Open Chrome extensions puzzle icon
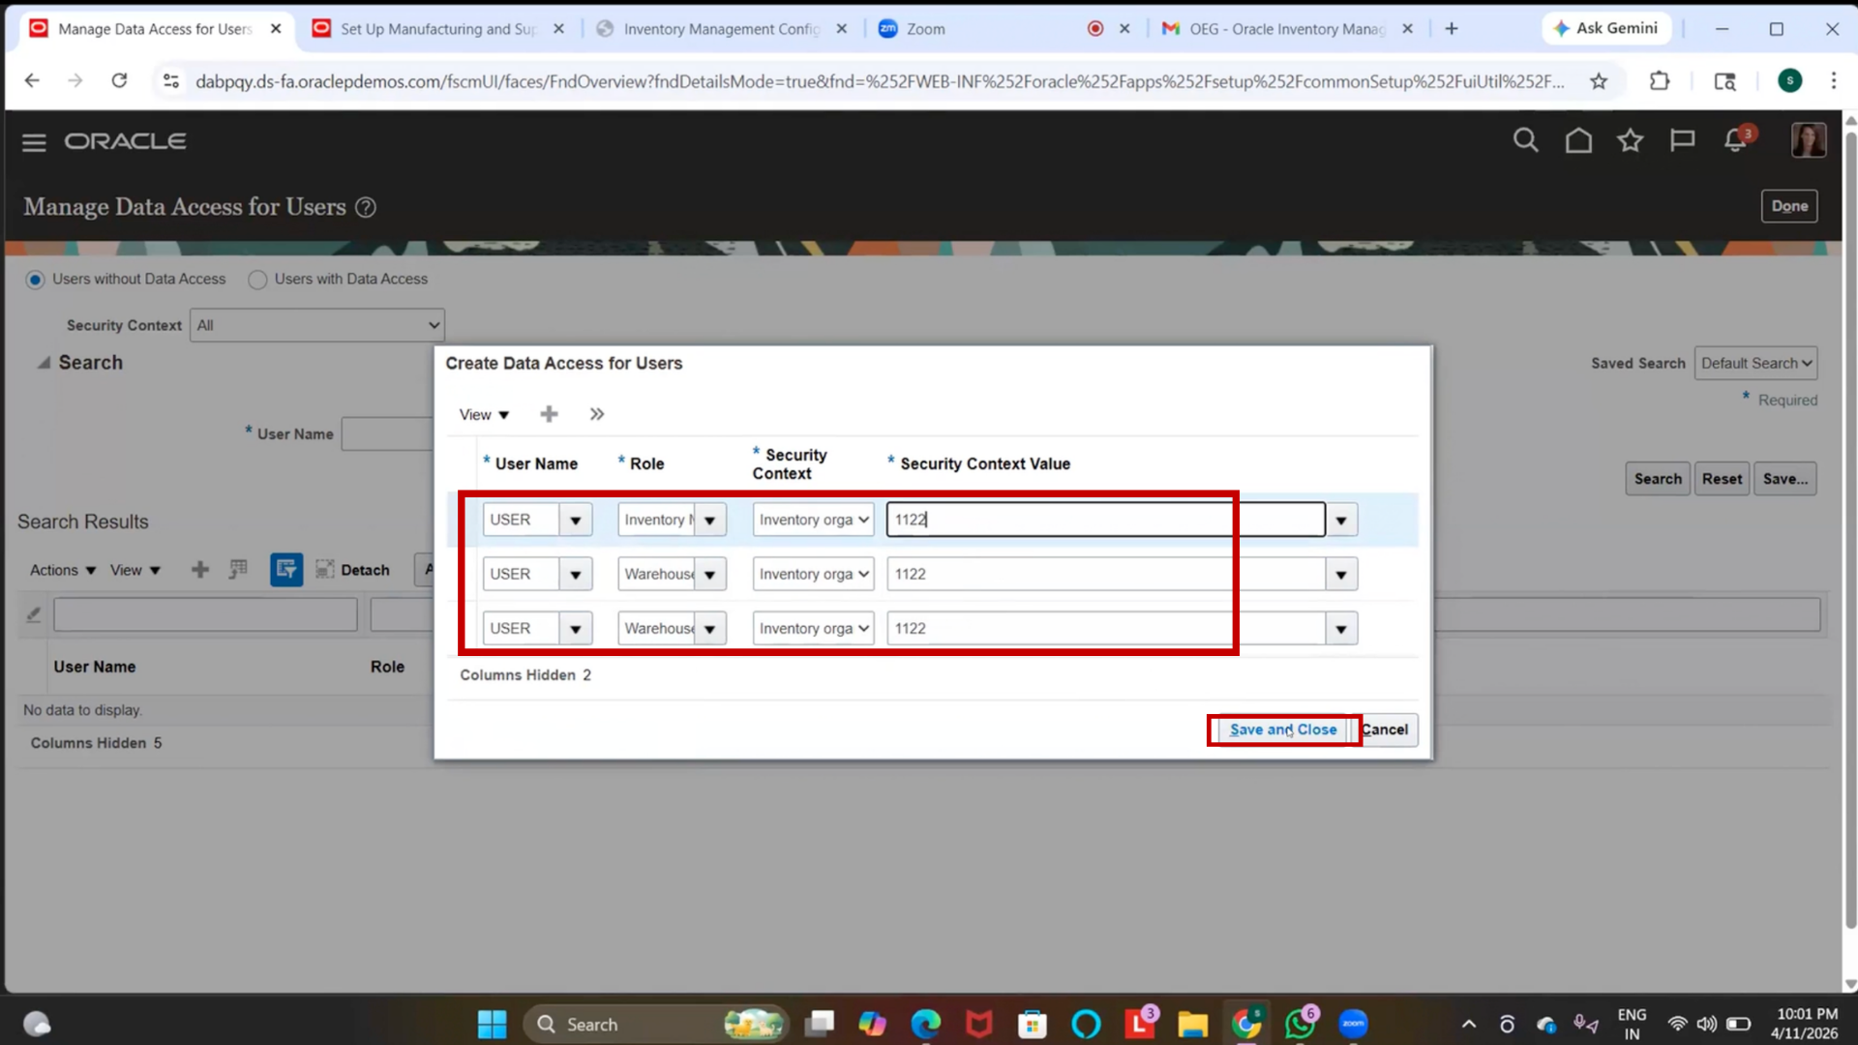Screen dimensions: 1858x1045 click(x=1660, y=81)
